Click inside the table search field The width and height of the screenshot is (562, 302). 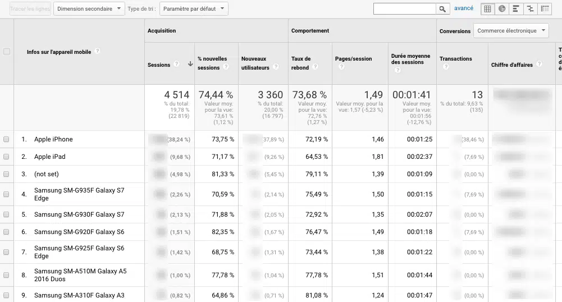click(x=404, y=9)
